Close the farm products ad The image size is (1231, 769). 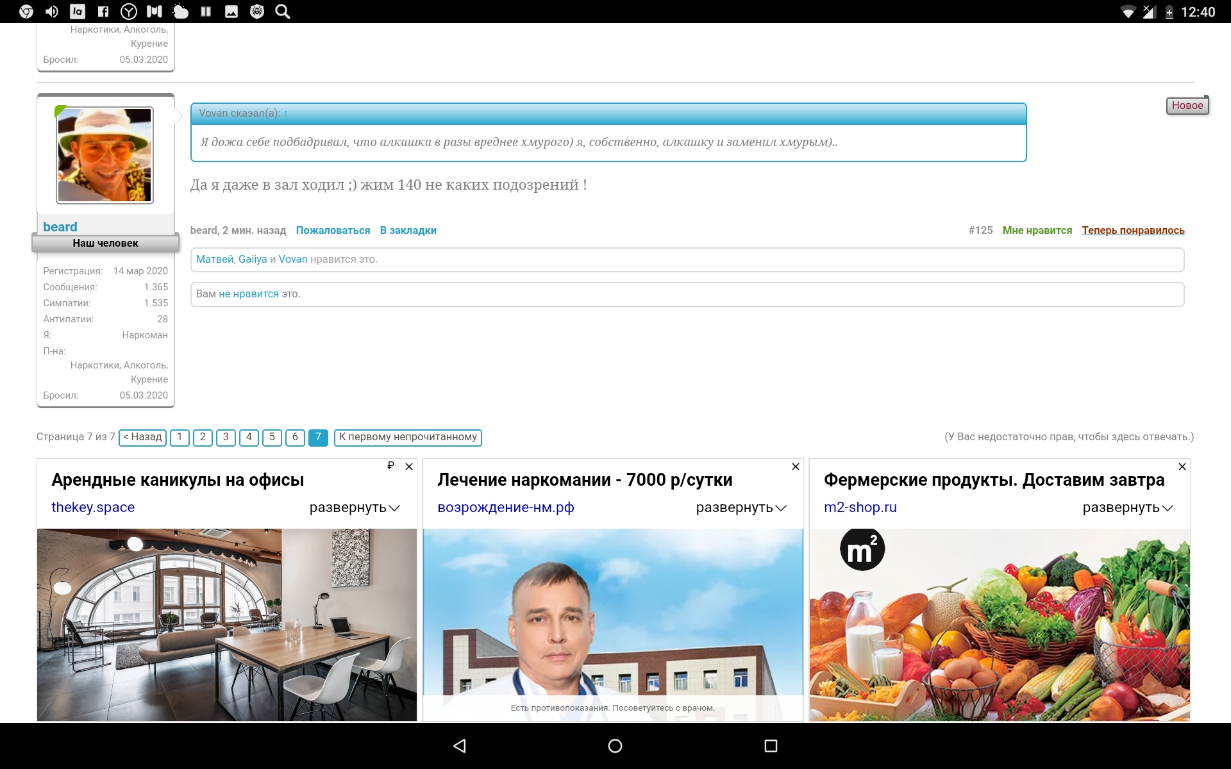(1182, 467)
